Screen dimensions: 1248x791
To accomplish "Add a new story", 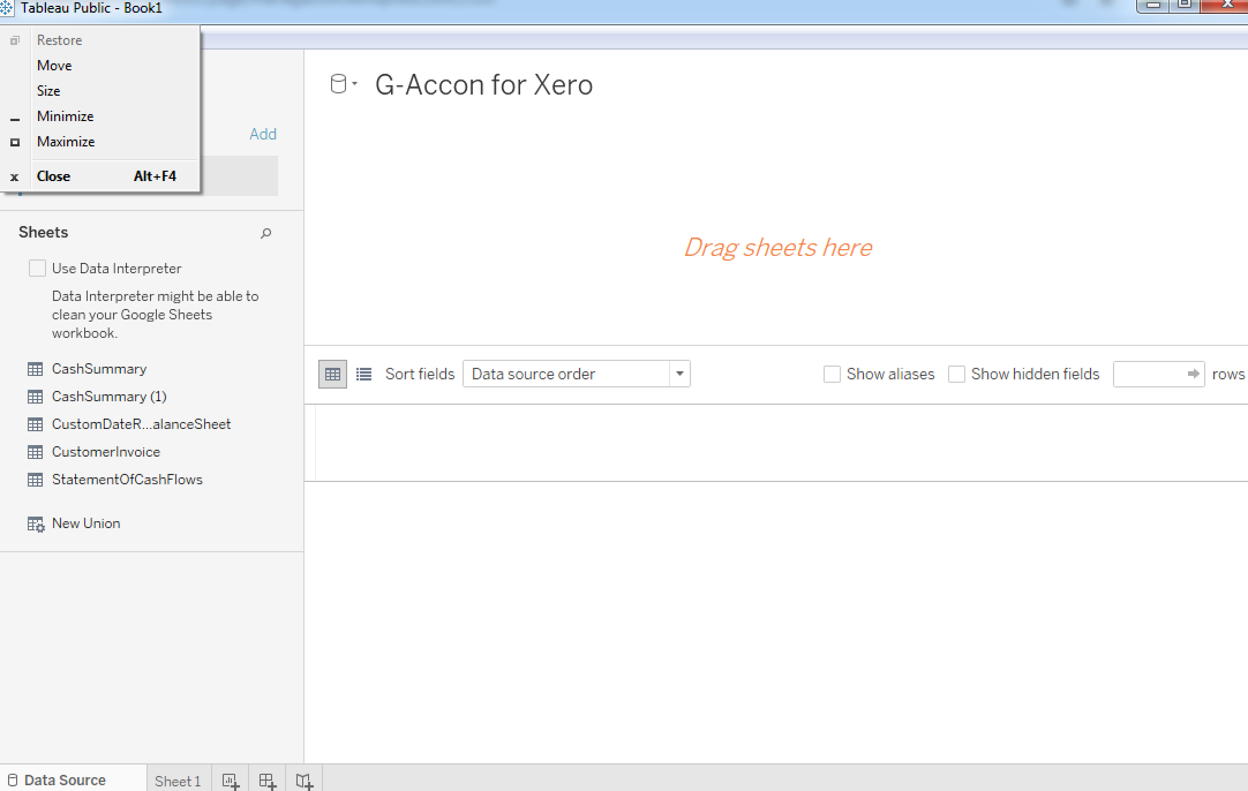I will click(x=304, y=781).
